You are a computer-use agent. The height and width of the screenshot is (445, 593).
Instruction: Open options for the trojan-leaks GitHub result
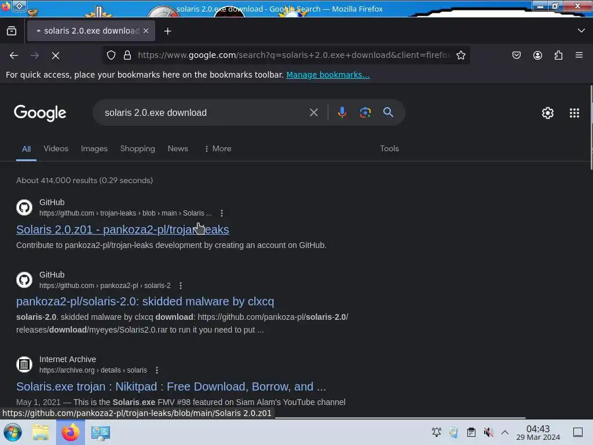pyautogui.click(x=222, y=213)
